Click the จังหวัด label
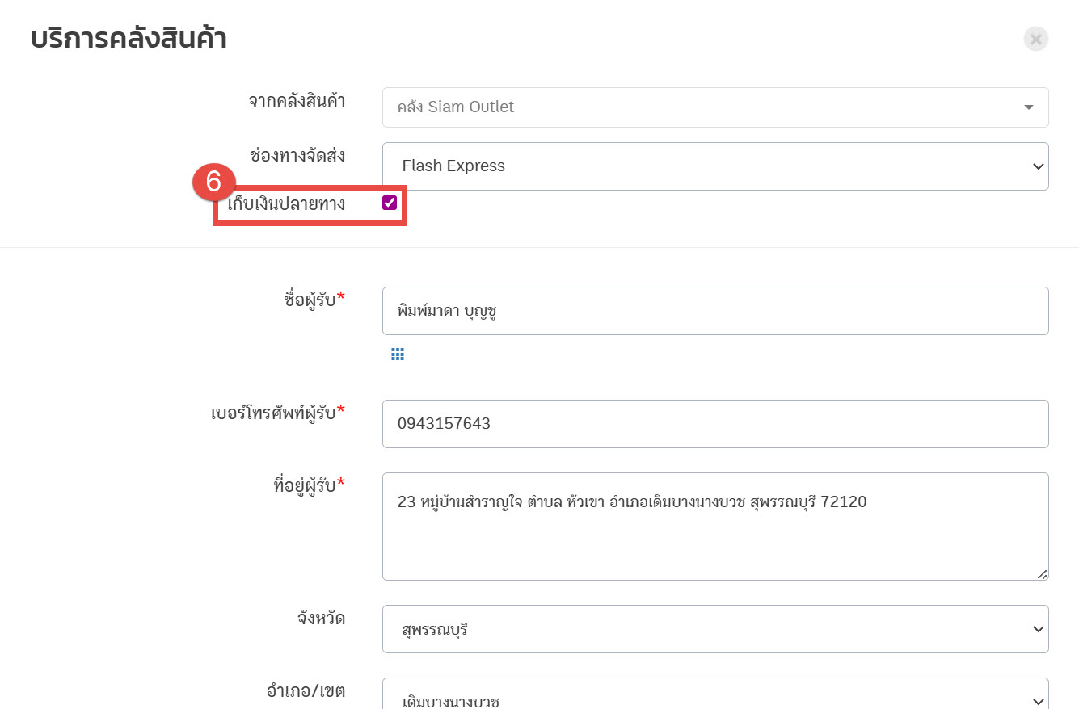 [x=321, y=619]
